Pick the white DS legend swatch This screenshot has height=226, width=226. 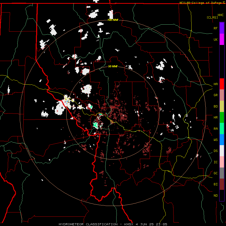222,151
